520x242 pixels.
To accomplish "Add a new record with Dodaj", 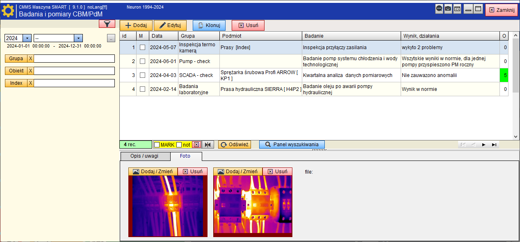I will click(136, 25).
